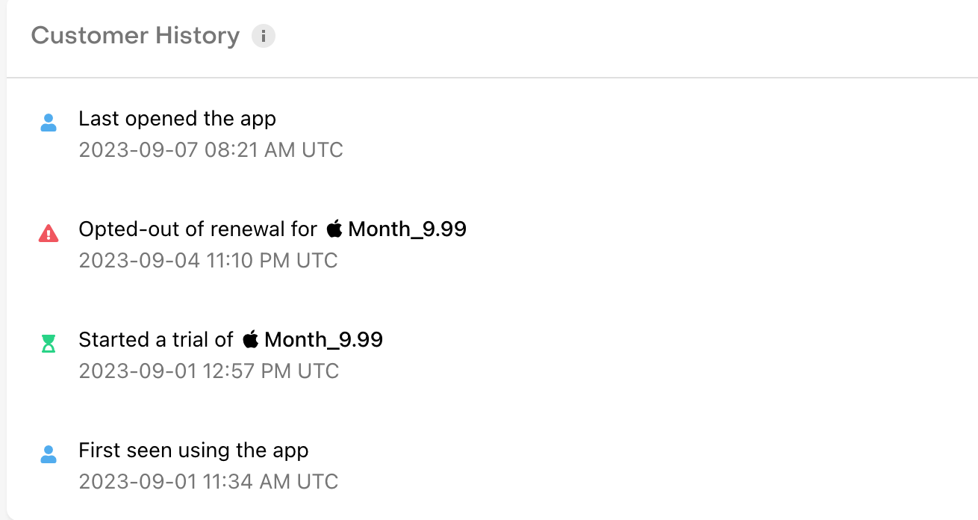Select the Customer History heading
Image resolution: width=978 pixels, height=520 pixels.
[135, 36]
